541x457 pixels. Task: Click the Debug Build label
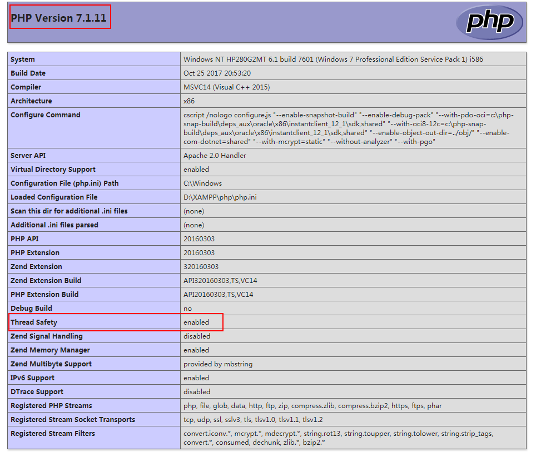point(31,309)
